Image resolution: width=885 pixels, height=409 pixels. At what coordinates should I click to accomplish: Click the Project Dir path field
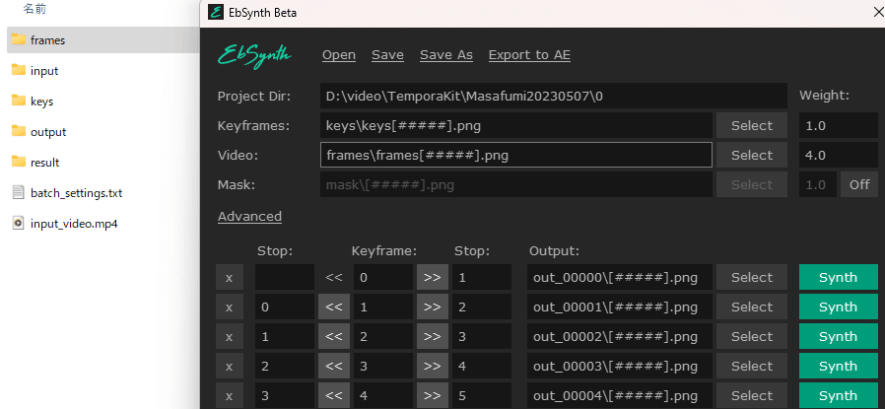(x=554, y=96)
